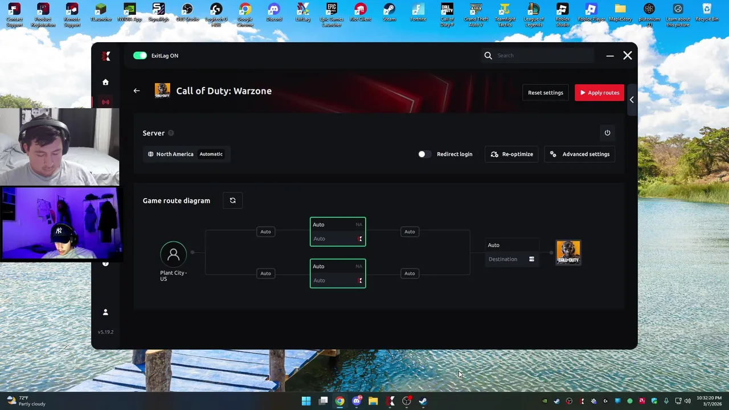Minimize the ExitLag window
729x410 pixels.
[610, 56]
